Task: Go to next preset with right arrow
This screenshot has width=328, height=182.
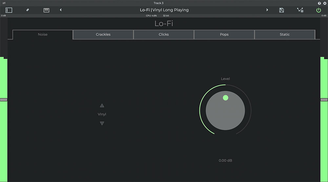Action: (267, 10)
